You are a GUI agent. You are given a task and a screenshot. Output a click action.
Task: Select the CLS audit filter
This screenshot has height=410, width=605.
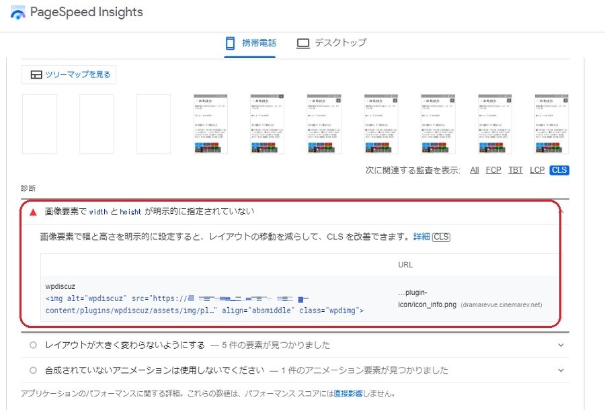pos(559,170)
